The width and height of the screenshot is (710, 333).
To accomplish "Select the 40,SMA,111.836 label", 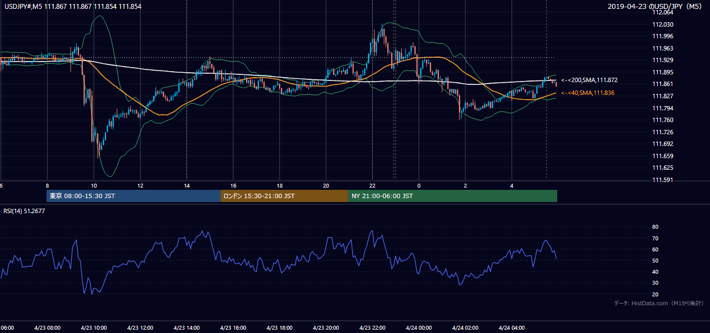I will click(x=588, y=93).
